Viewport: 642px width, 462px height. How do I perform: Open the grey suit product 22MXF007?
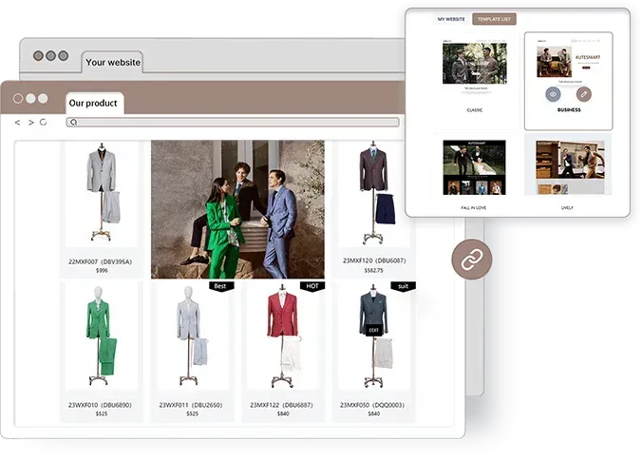(x=102, y=209)
